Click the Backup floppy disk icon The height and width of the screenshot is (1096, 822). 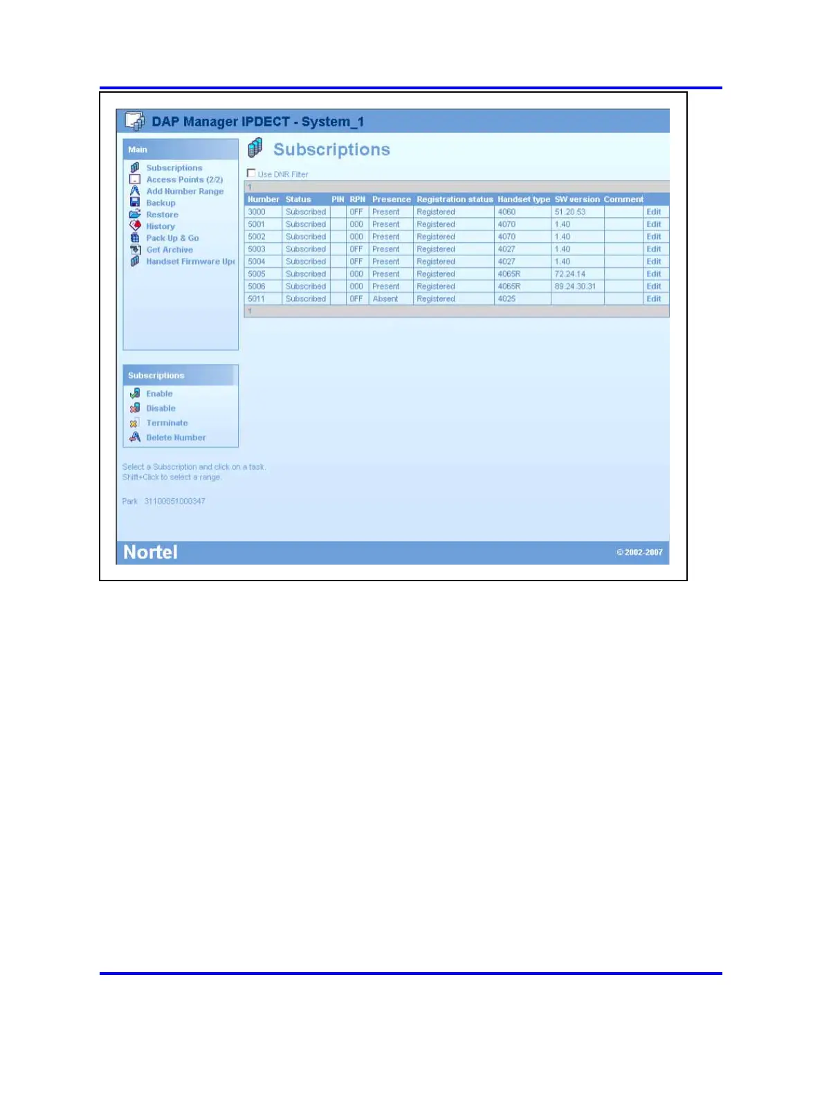click(x=135, y=203)
